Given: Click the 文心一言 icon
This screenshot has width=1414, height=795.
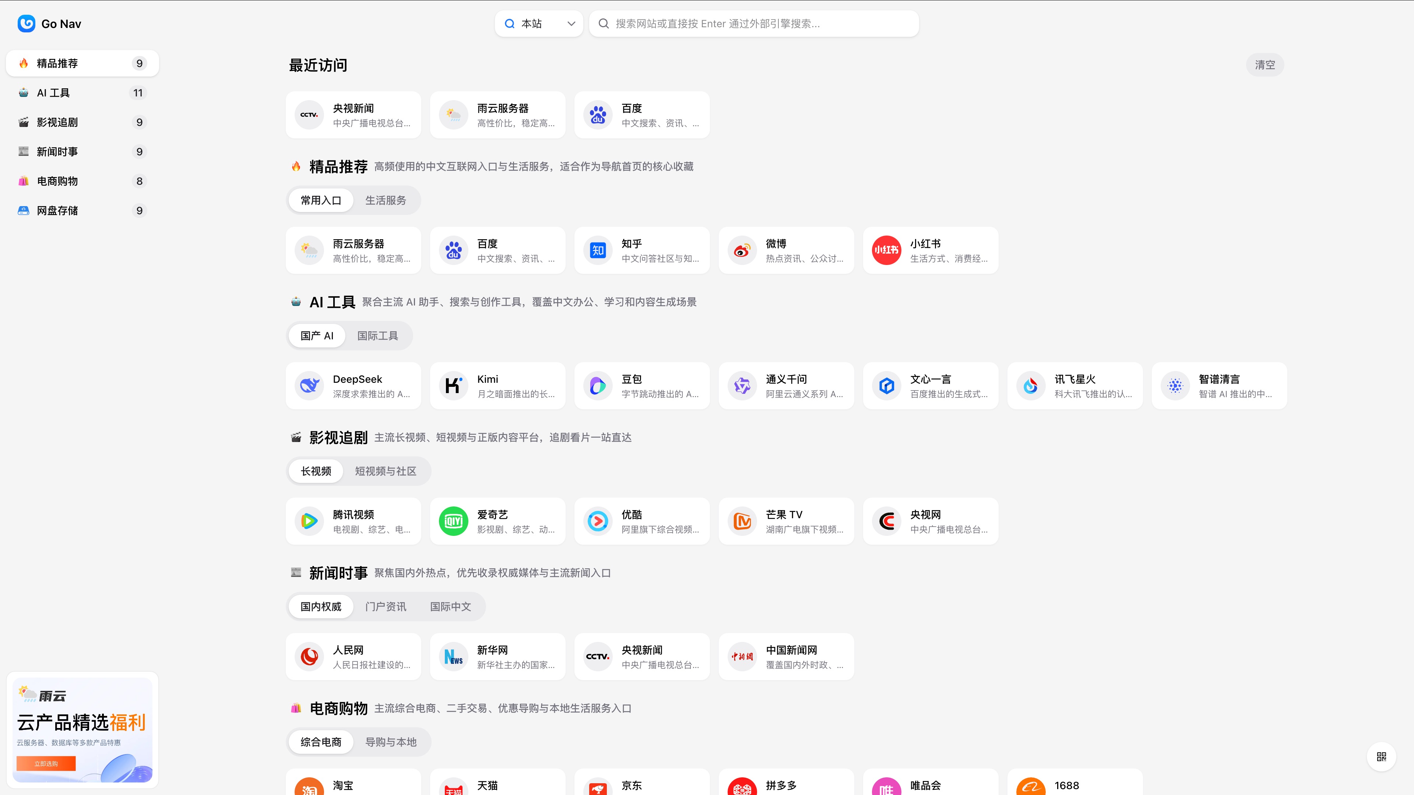Looking at the screenshot, I should point(886,386).
